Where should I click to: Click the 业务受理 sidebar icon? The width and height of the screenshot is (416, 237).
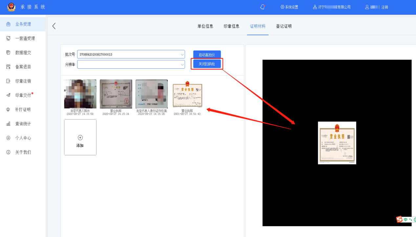tap(9, 24)
